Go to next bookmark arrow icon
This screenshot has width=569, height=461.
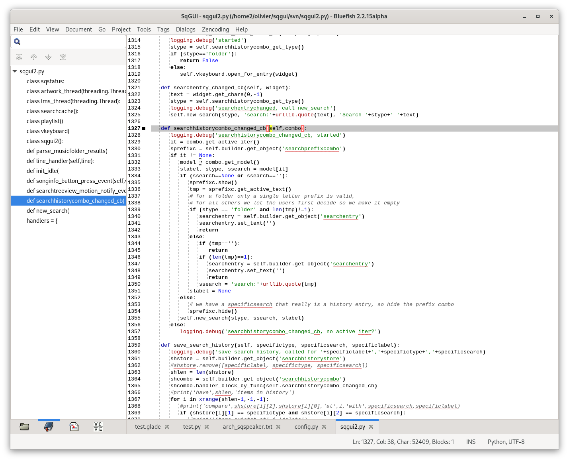click(x=48, y=57)
